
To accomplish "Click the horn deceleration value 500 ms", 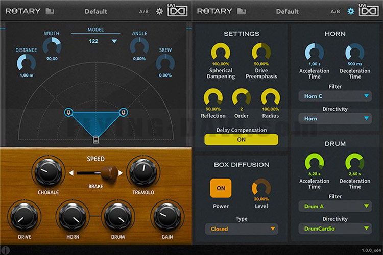I will (355, 64).
